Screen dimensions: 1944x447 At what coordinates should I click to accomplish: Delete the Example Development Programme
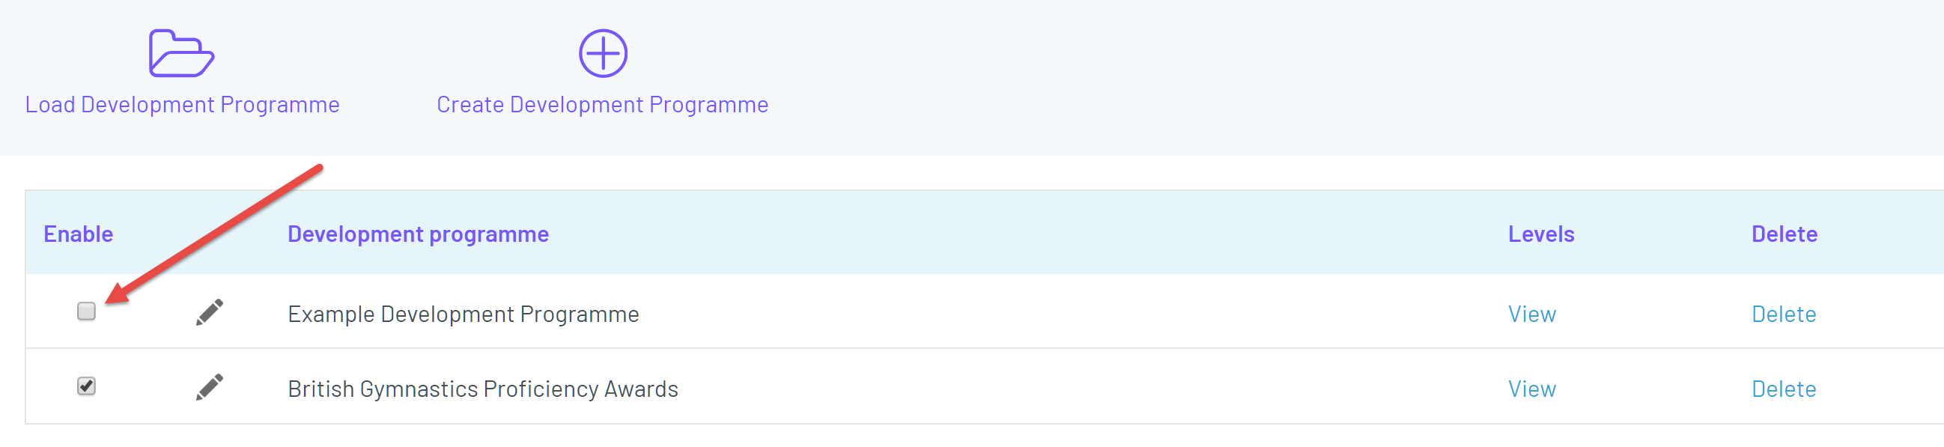[1783, 314]
